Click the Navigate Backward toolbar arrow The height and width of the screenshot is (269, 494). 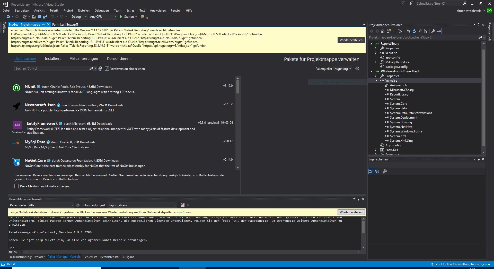pyautogui.click(x=8, y=17)
